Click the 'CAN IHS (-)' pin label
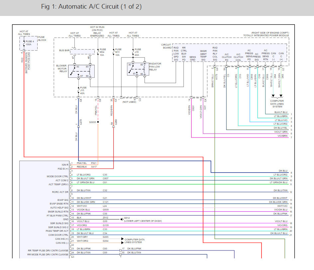The image size is (314, 270). [x=62, y=243]
